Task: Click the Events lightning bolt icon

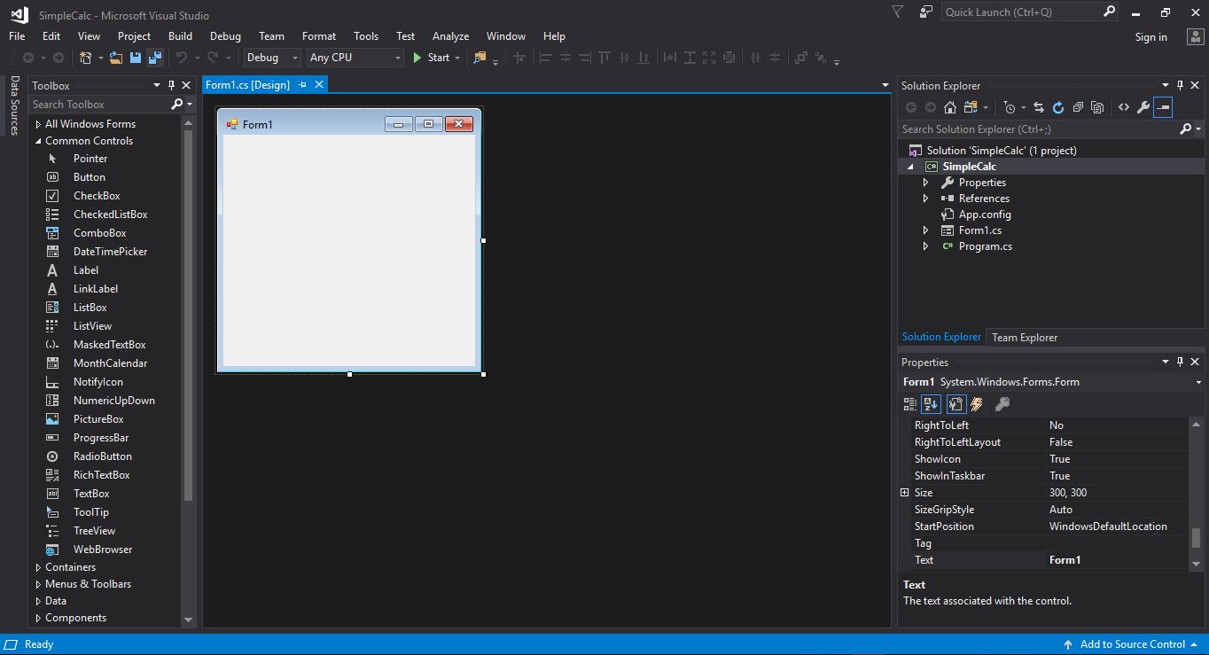Action: [977, 404]
